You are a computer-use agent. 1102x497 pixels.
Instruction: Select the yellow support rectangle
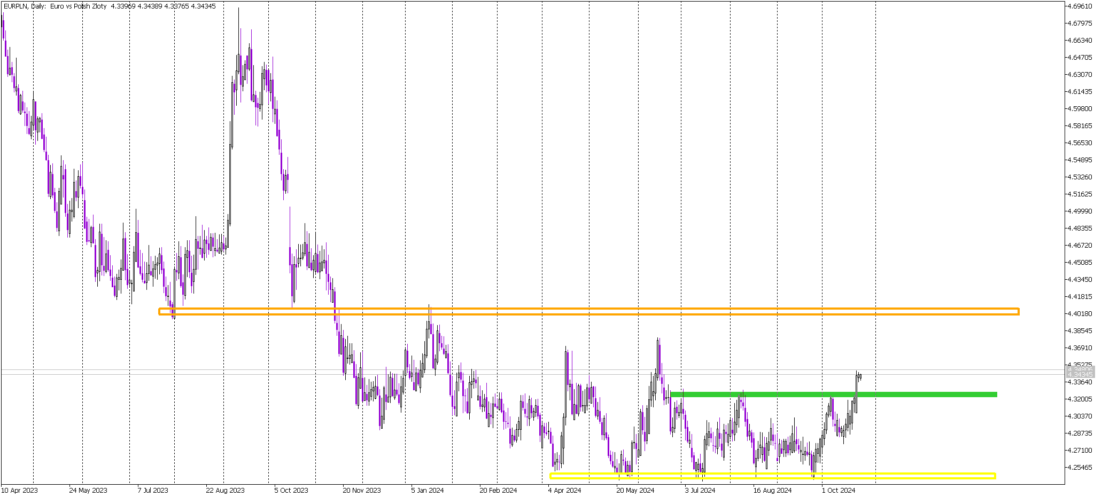[x=773, y=476]
